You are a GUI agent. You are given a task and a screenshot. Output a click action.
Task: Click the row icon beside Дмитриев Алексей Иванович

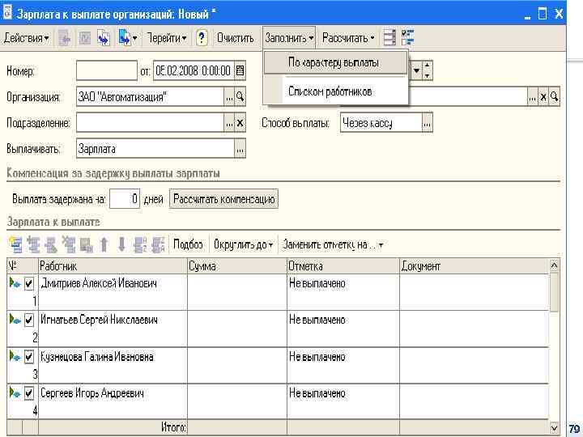[15, 283]
